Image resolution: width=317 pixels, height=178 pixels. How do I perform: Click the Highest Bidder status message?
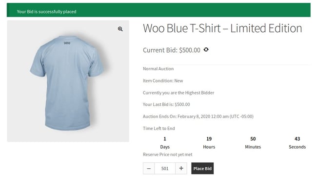click(x=178, y=93)
